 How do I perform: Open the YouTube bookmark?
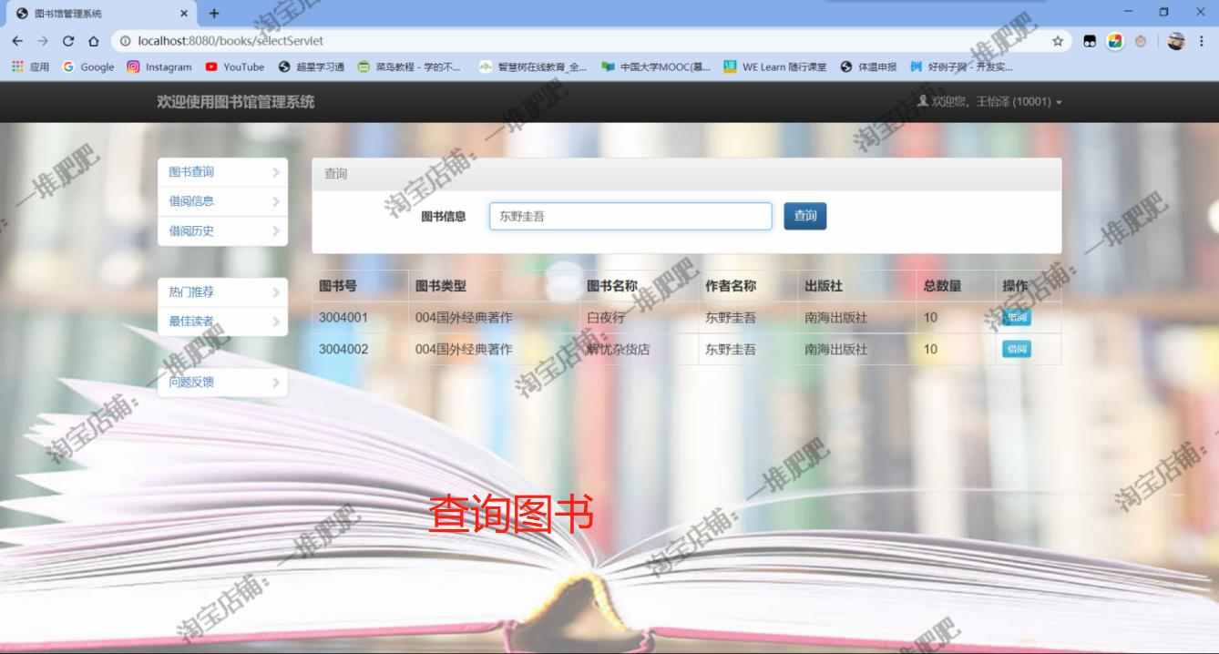click(x=235, y=66)
